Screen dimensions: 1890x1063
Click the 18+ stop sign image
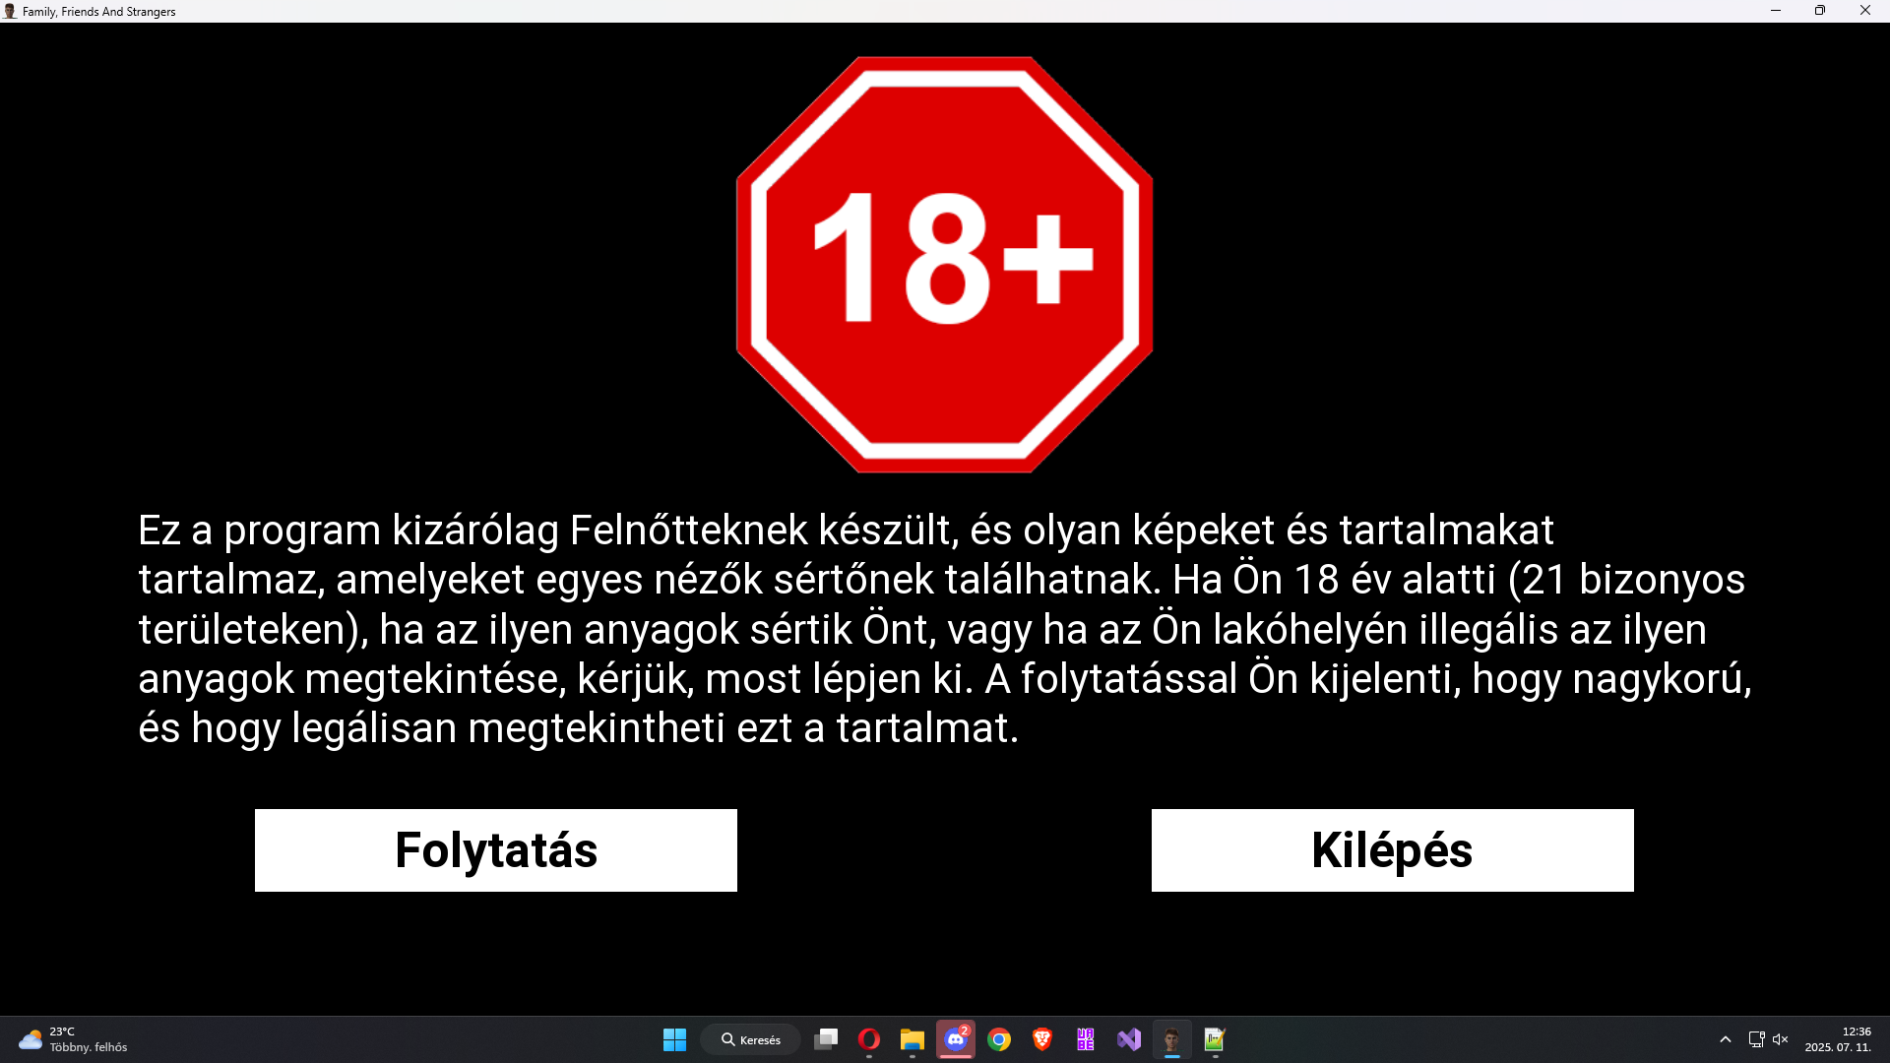[944, 264]
